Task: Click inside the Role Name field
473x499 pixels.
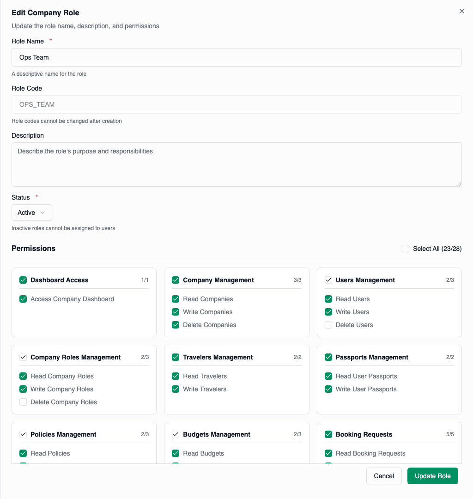Action: point(236,57)
